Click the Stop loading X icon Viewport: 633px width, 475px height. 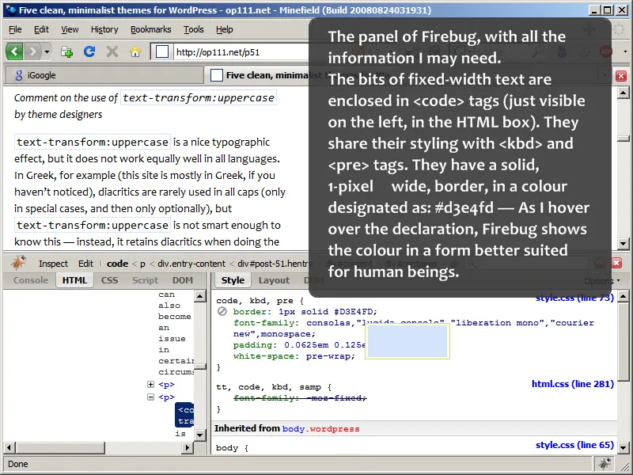[112, 51]
